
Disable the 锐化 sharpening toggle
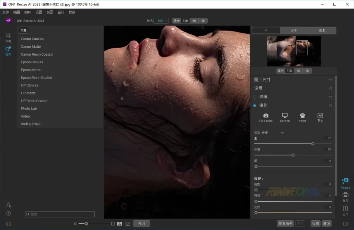pos(255,105)
